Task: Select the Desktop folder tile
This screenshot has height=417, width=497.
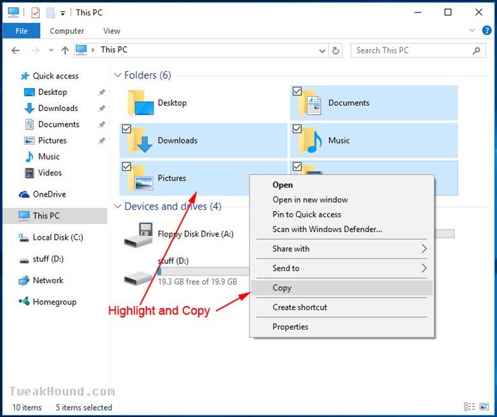Action: tap(203, 103)
